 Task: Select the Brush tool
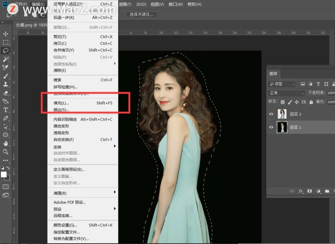[5, 76]
